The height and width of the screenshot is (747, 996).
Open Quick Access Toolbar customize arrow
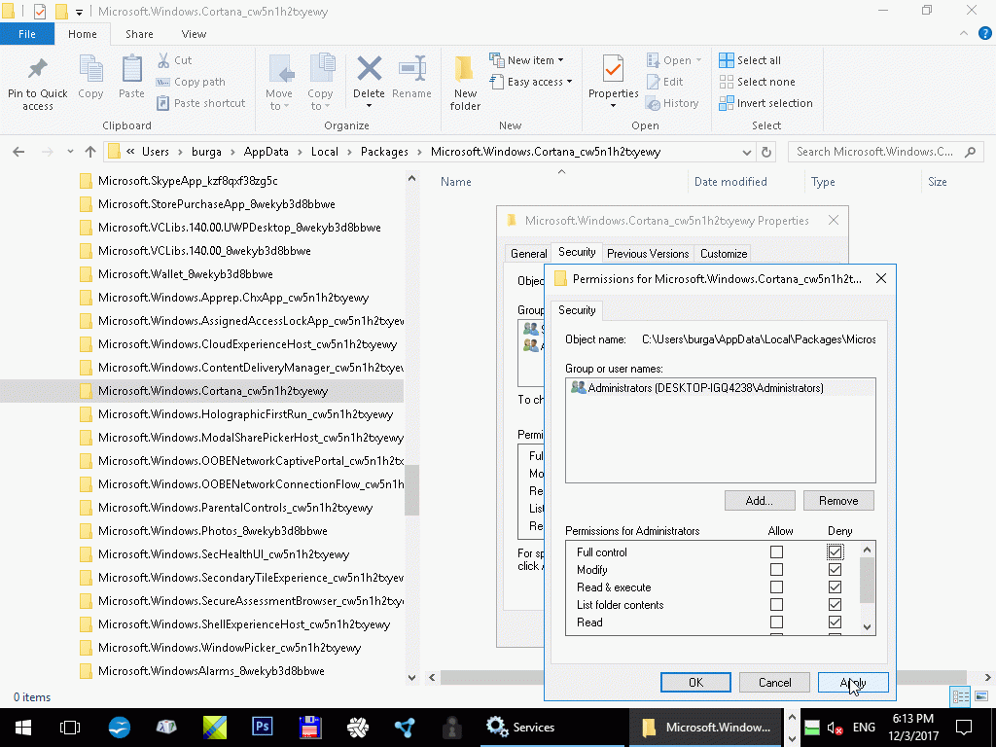coord(79,12)
